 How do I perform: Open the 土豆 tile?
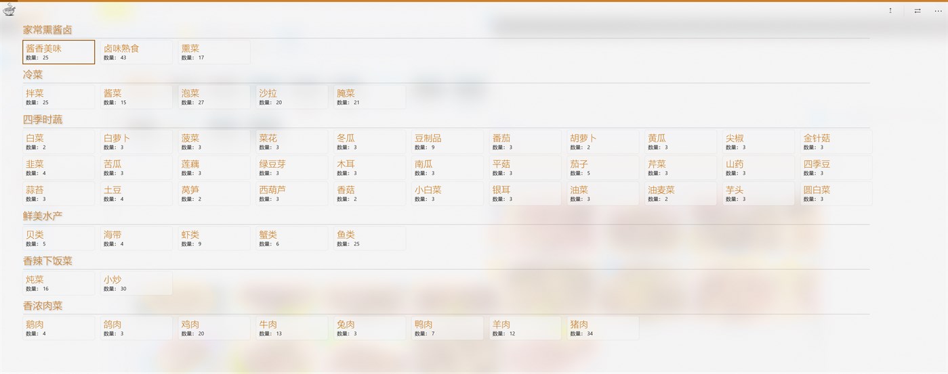(x=136, y=193)
